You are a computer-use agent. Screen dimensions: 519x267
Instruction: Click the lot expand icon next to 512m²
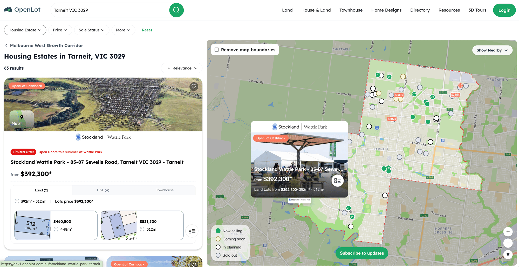(142, 229)
